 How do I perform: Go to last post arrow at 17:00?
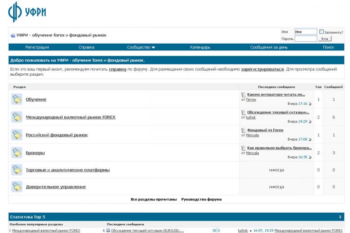coord(310,140)
